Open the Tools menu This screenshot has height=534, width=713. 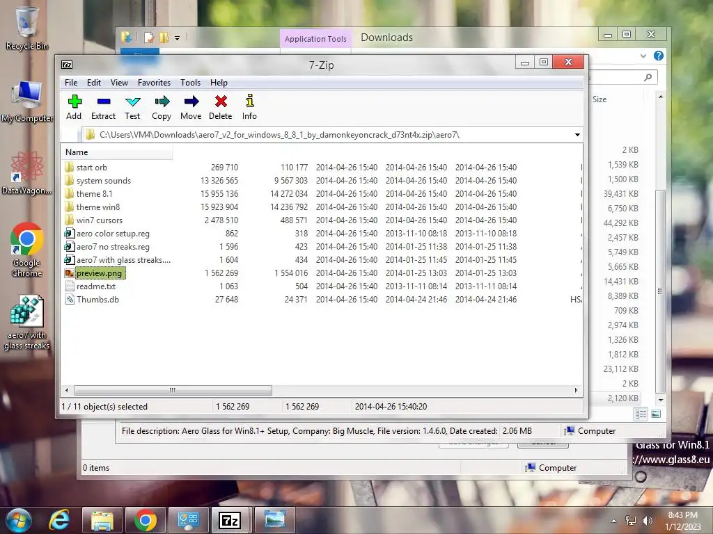tap(190, 83)
